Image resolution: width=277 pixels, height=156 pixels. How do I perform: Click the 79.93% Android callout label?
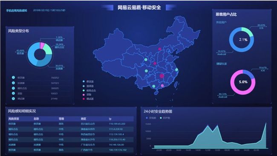pos(222,53)
